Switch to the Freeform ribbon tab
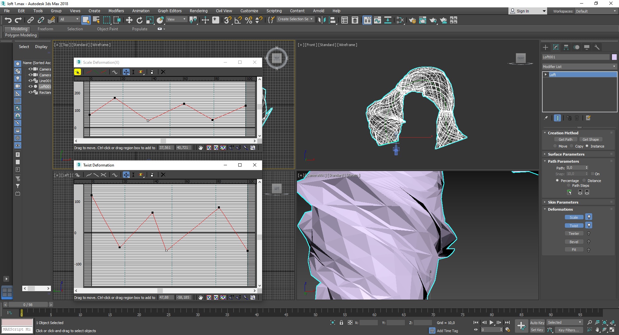Viewport: 619px width, 335px height. point(45,29)
